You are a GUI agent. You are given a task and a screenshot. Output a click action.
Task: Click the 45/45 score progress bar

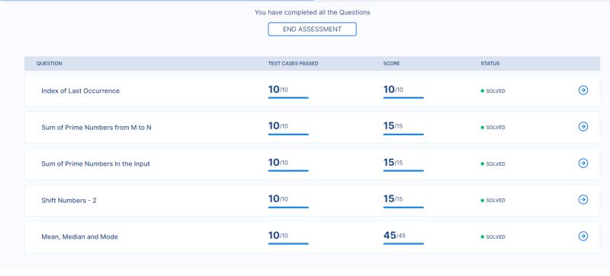pyautogui.click(x=403, y=244)
